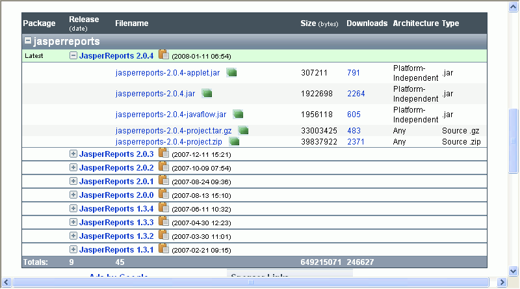Click the Filename column header
520x289 pixels.
(132, 23)
